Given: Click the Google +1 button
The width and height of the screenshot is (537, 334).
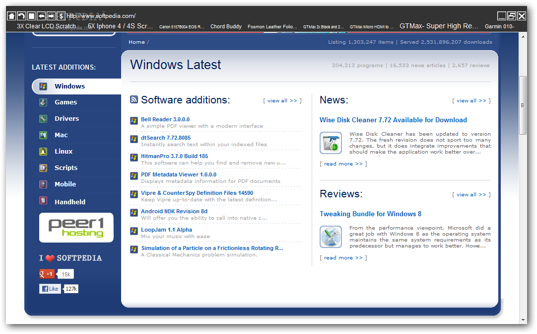Looking at the screenshot, I should (47, 274).
